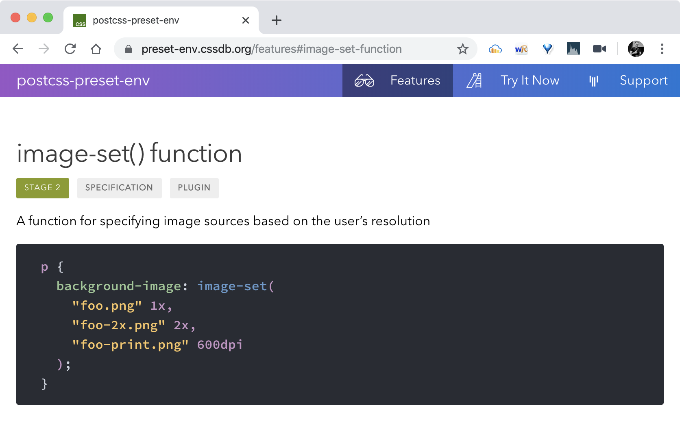Open the Features nav item

pyautogui.click(x=398, y=80)
